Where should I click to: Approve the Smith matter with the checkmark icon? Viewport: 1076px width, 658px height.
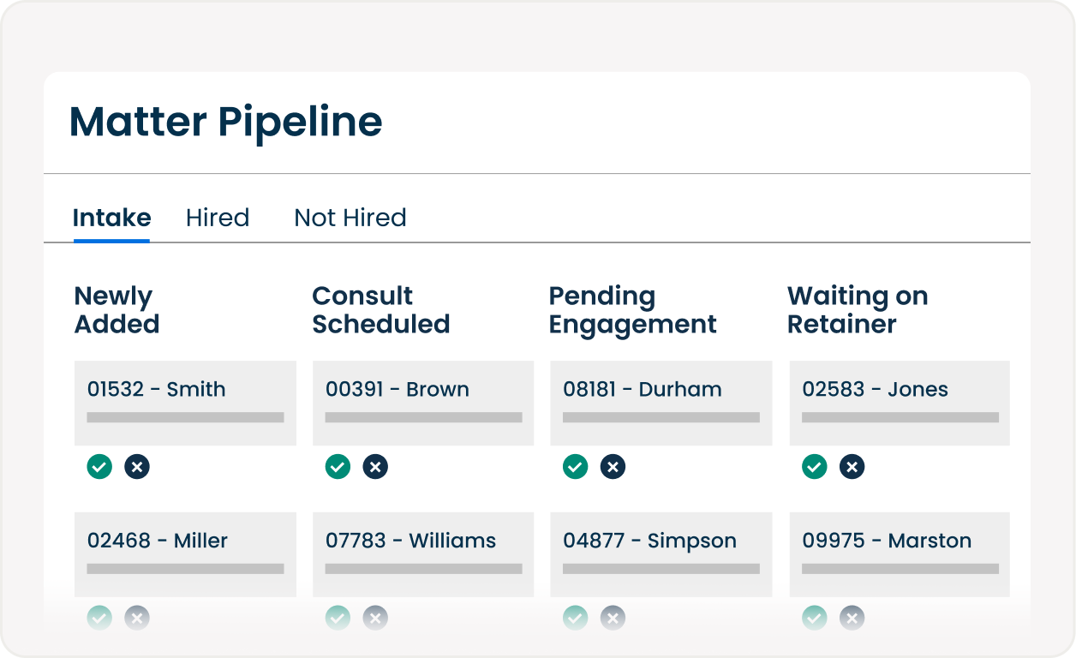coord(99,467)
